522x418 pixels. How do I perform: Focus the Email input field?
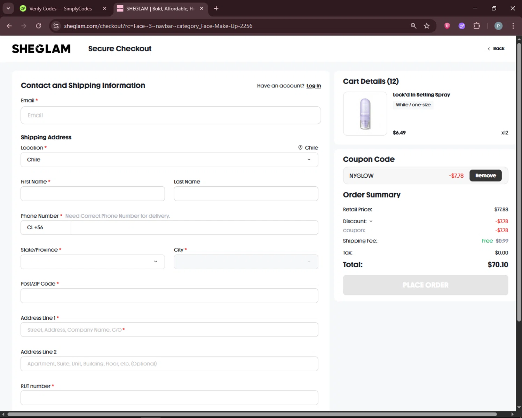[x=171, y=115]
